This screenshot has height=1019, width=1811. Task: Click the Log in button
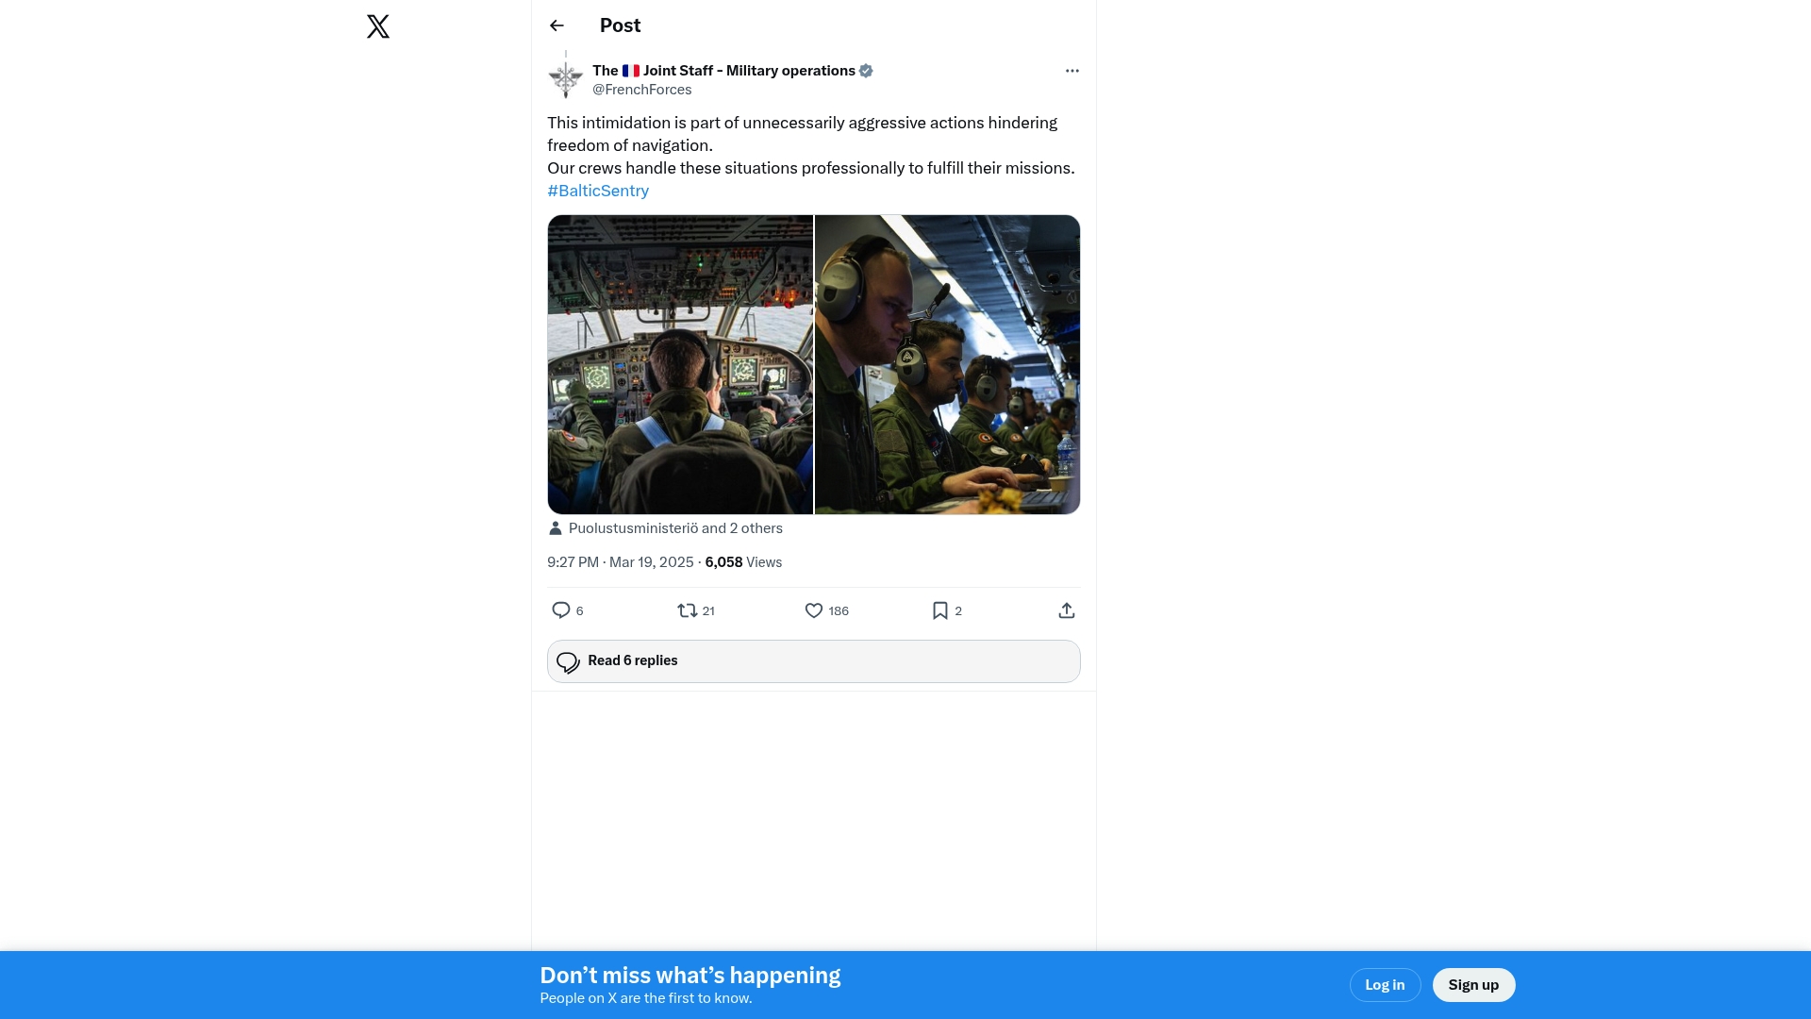pyautogui.click(x=1385, y=985)
